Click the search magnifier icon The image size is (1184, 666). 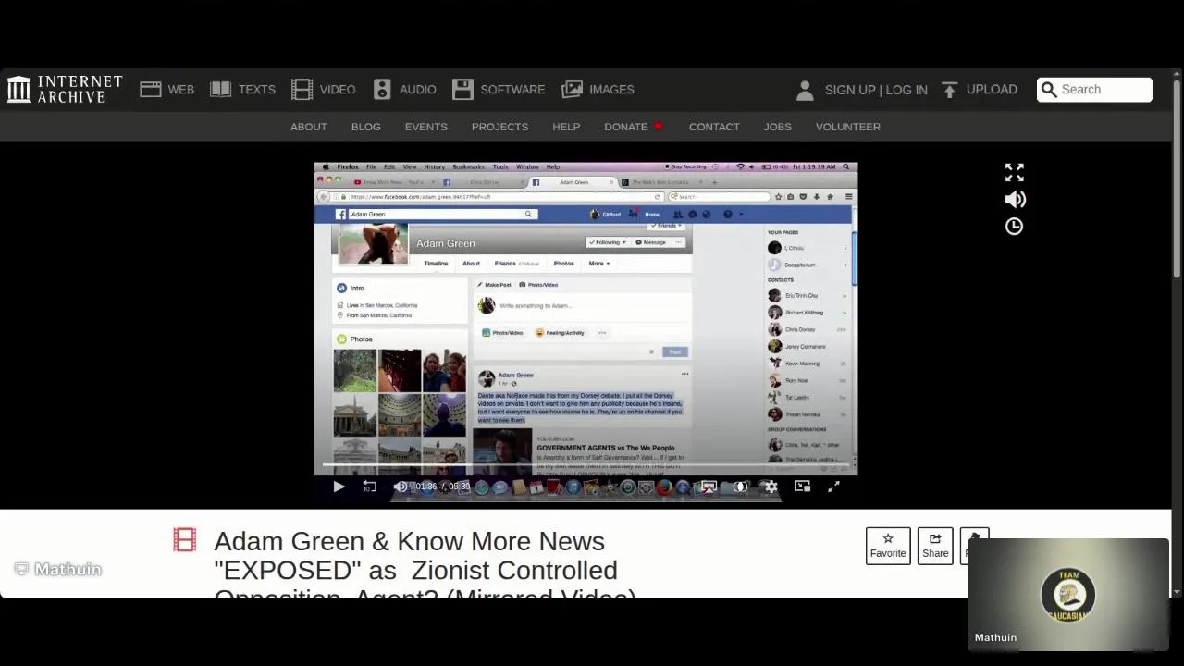(1049, 90)
